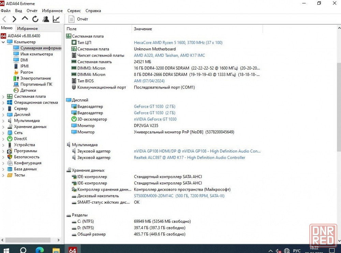Click the battery icon next to Электропитание

point(16,78)
